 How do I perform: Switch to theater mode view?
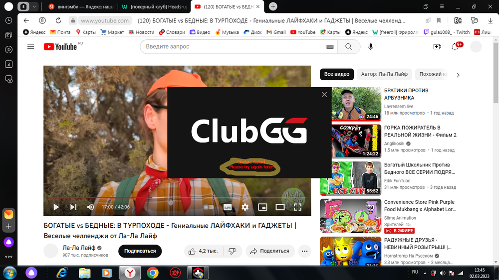[x=280, y=207]
